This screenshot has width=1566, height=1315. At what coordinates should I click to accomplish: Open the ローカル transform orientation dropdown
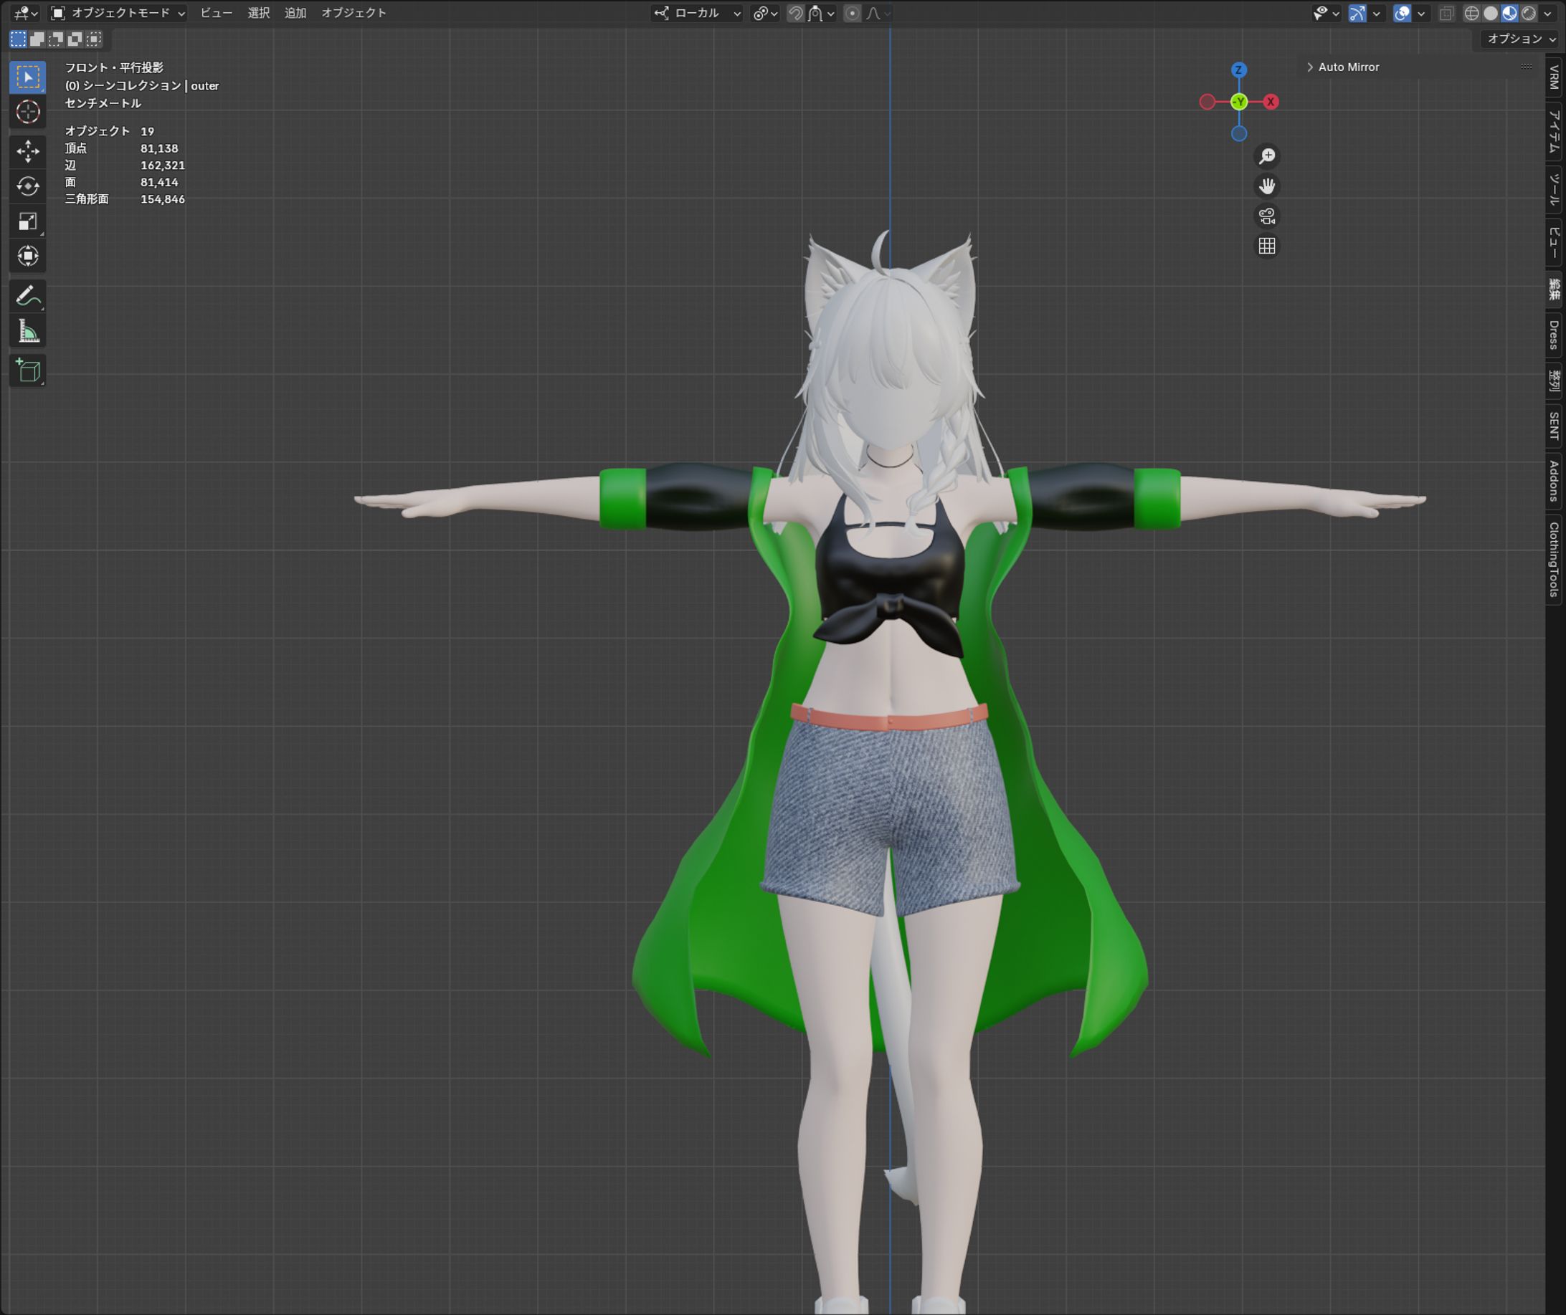coord(696,14)
